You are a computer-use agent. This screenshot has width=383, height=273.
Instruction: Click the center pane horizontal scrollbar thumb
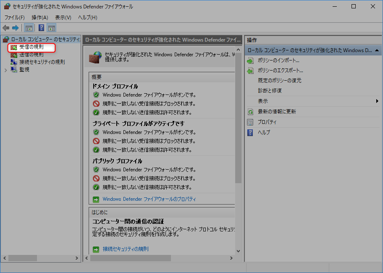(x=131, y=258)
